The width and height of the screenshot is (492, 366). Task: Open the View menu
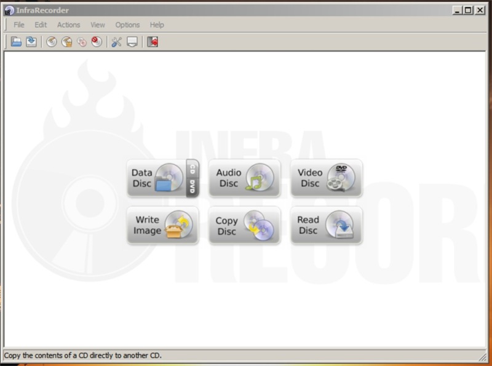[98, 25]
